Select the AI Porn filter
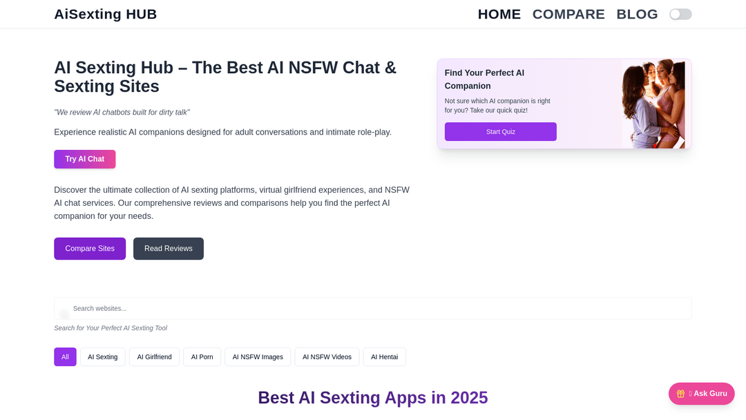 [202, 356]
